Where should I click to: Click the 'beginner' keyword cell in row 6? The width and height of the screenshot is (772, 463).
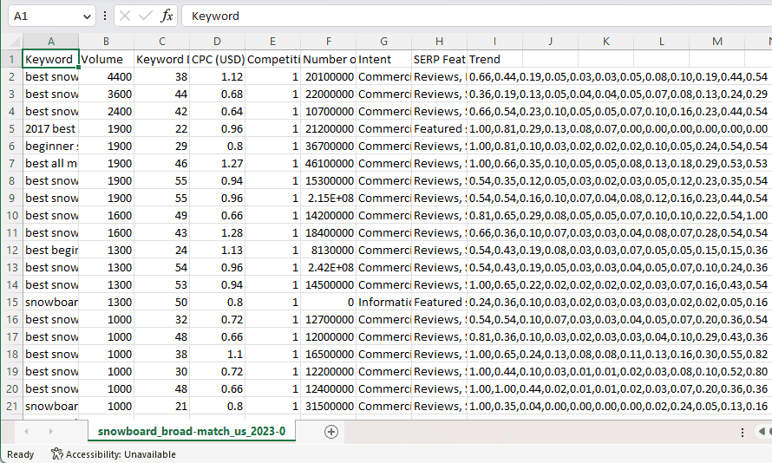coord(50,147)
